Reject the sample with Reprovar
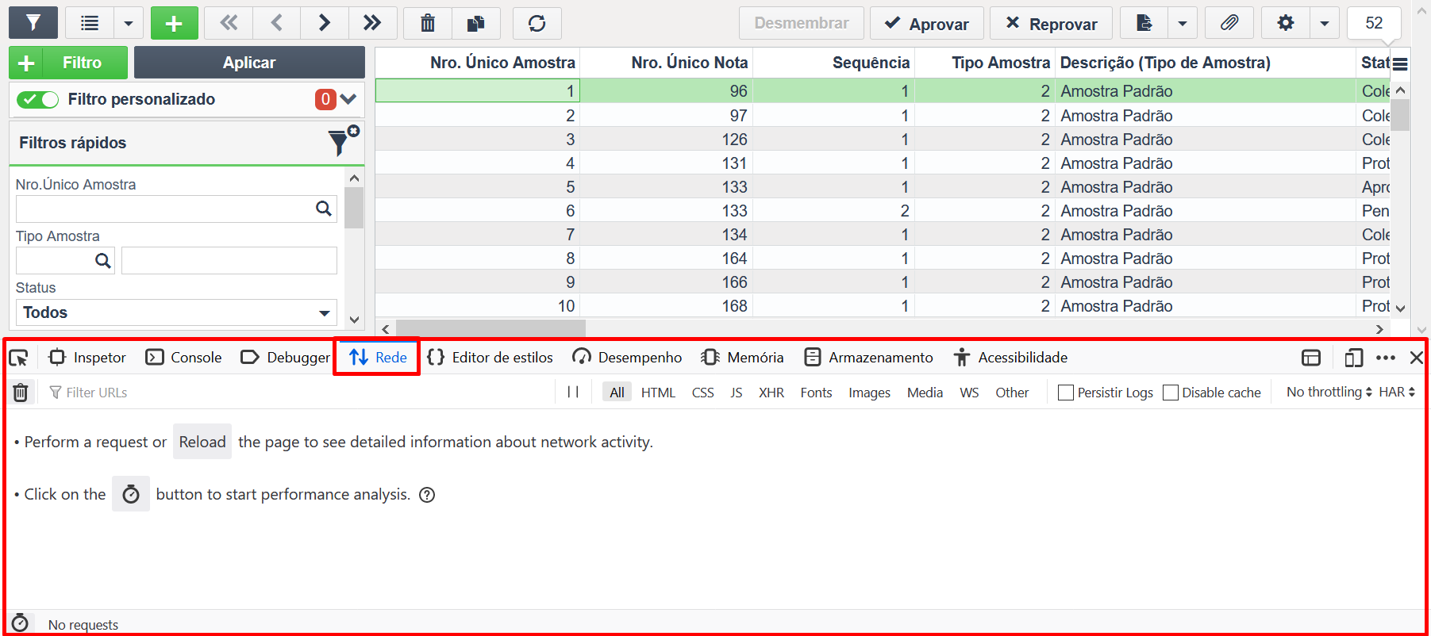 [x=1051, y=23]
